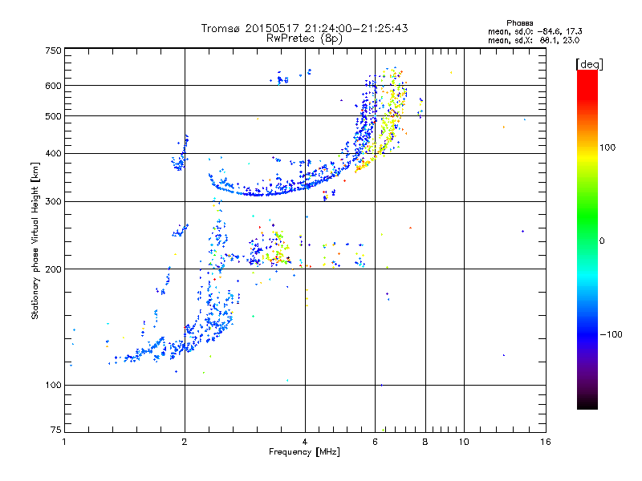Click the y-axis tick label '75'
This screenshot has width=642, height=481.
[56, 430]
